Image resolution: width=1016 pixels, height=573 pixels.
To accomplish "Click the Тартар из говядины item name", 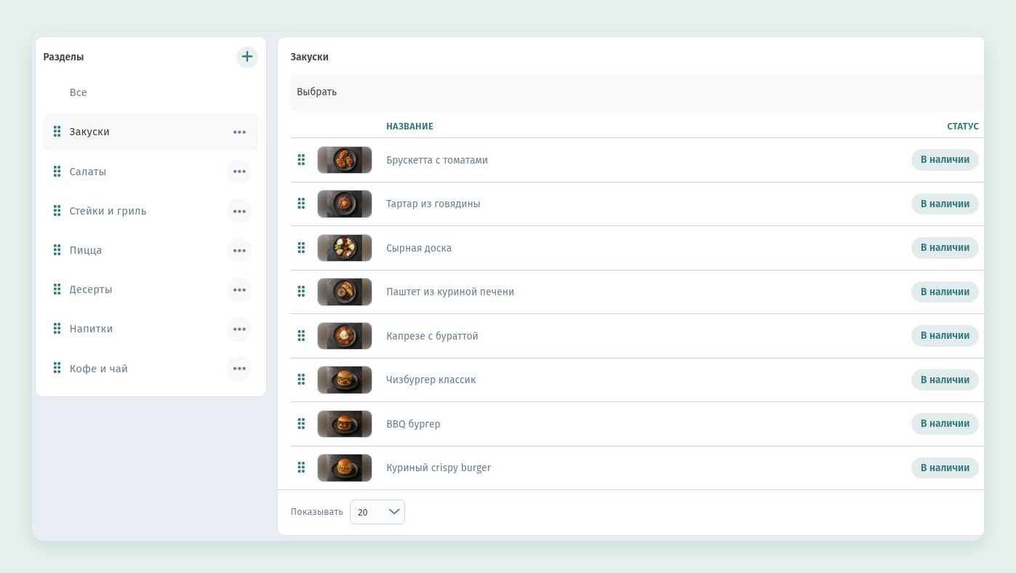I will pyautogui.click(x=433, y=204).
